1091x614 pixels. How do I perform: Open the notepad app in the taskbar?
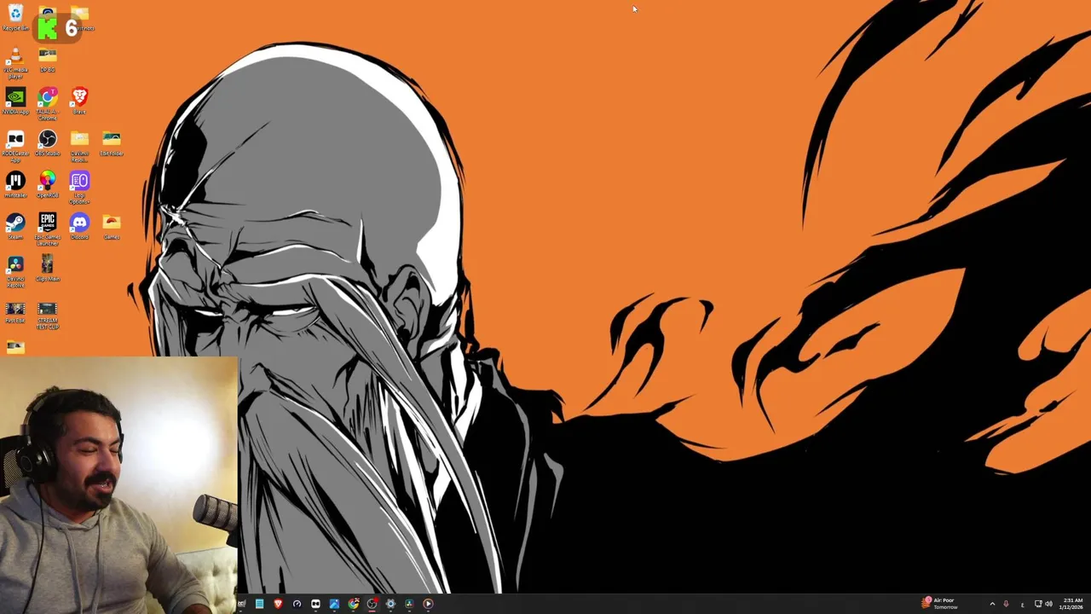259,604
